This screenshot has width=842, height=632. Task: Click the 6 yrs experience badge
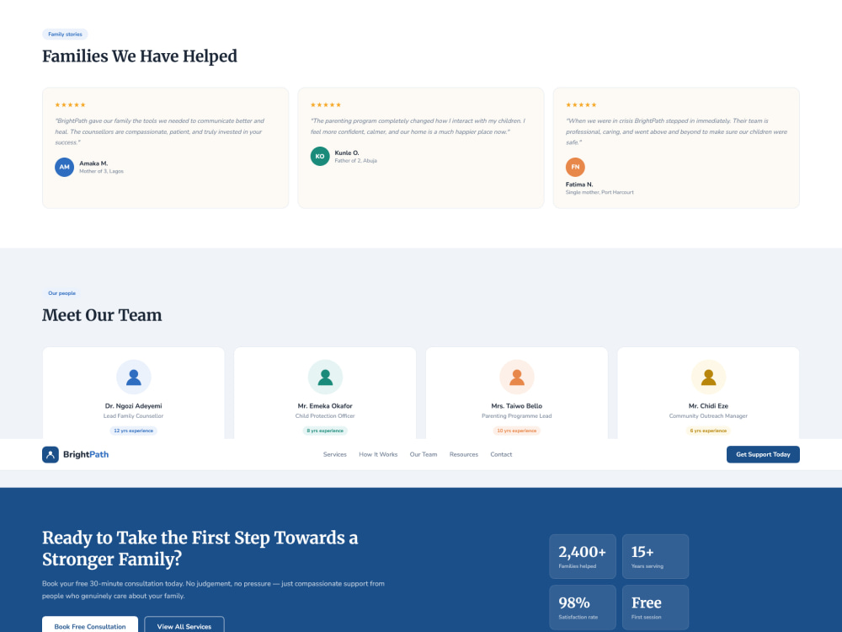pos(708,431)
